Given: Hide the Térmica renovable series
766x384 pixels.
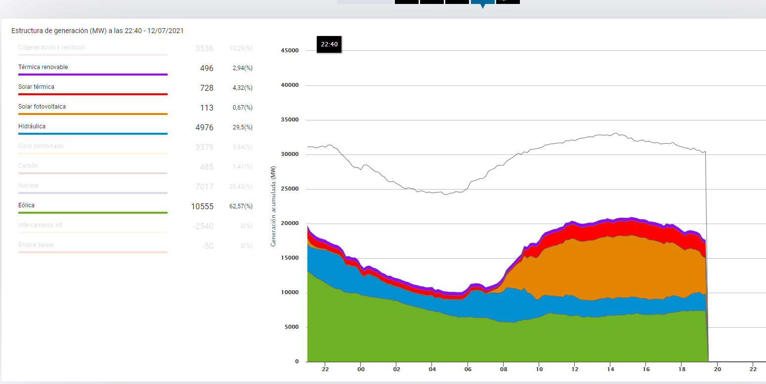Looking at the screenshot, I should pos(43,67).
